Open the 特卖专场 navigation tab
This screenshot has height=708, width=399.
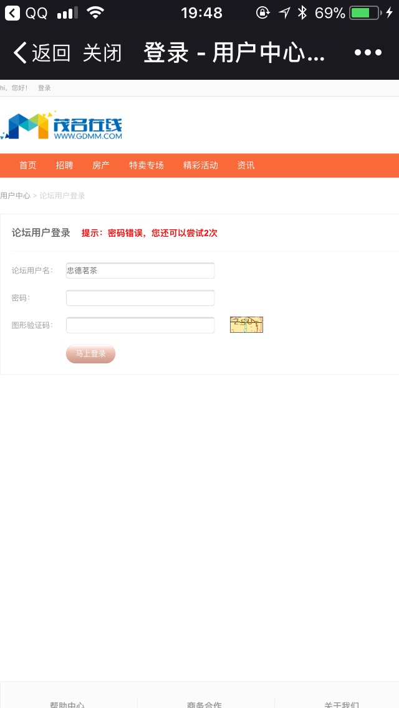pos(147,165)
